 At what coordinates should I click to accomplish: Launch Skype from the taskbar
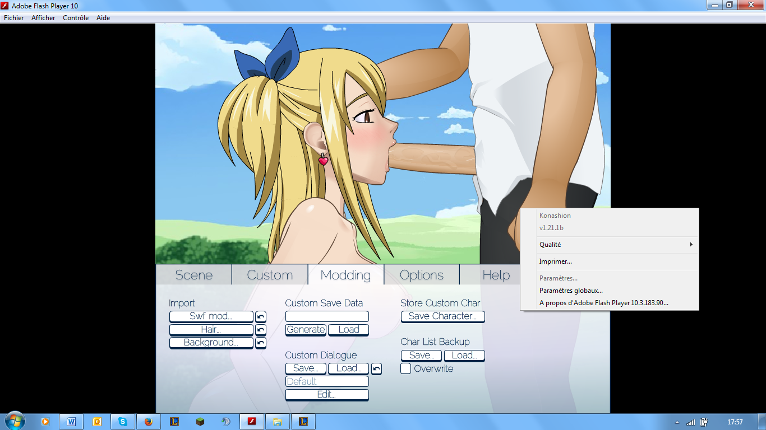click(x=122, y=422)
